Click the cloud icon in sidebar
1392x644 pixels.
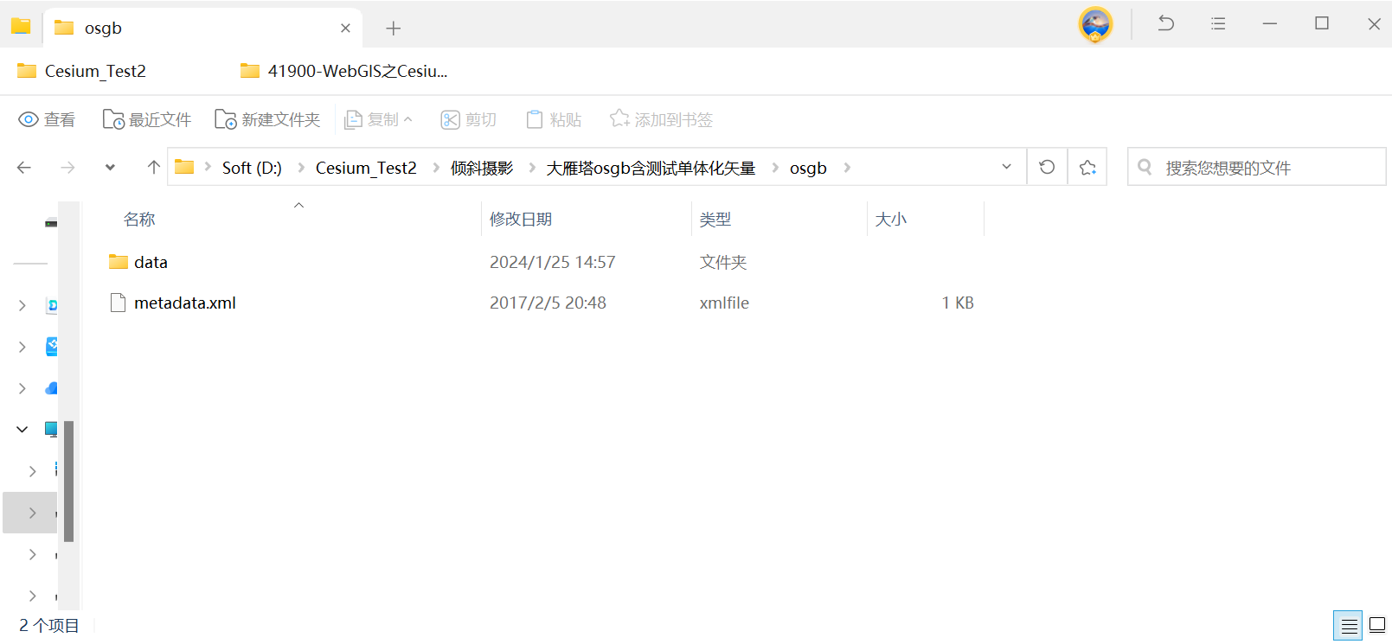pos(52,388)
